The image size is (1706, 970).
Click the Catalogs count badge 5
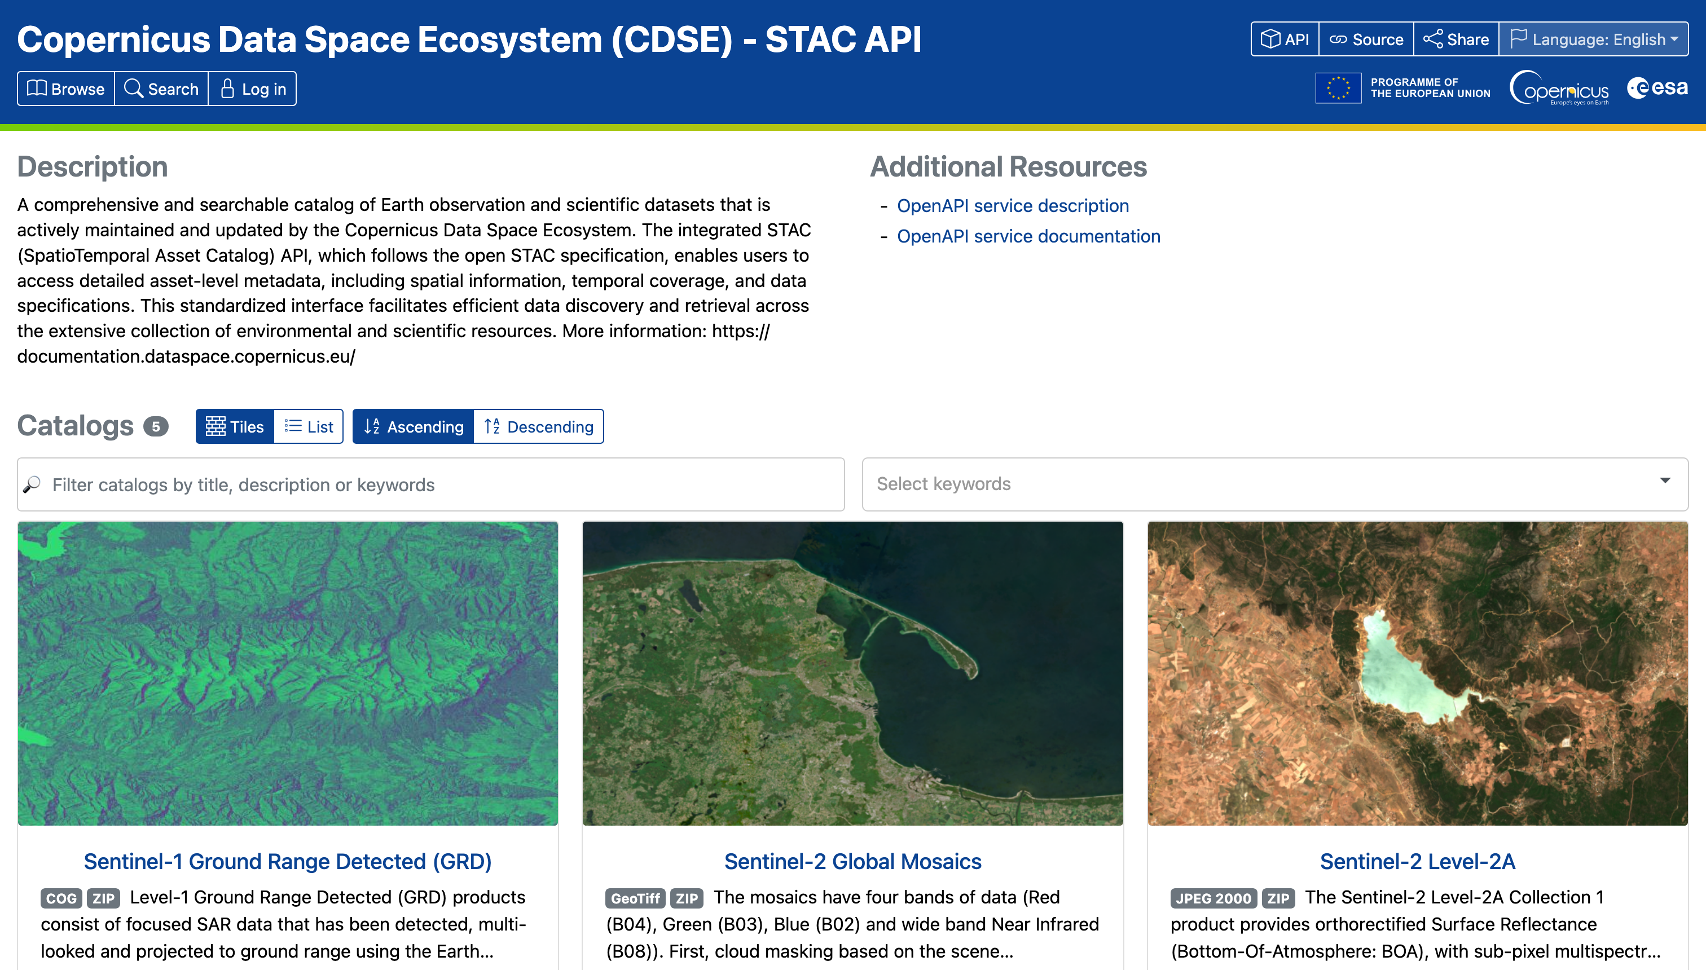[156, 426]
